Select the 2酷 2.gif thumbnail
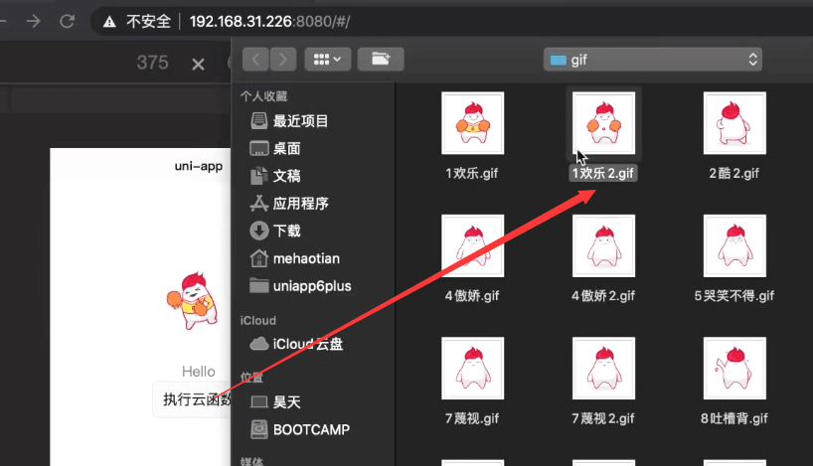The image size is (813, 466). click(734, 123)
